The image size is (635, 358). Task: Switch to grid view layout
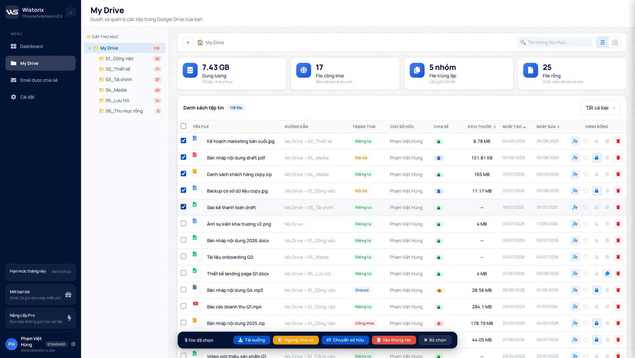[615, 42]
